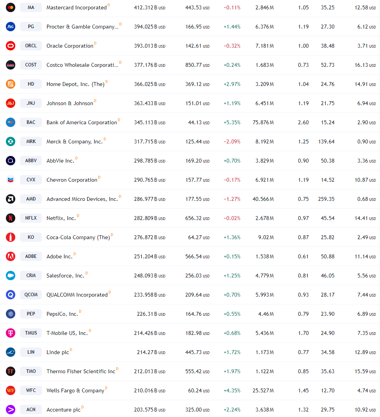The width and height of the screenshot is (380, 417).
Task: Click the Linde logo icon
Action: (11, 352)
